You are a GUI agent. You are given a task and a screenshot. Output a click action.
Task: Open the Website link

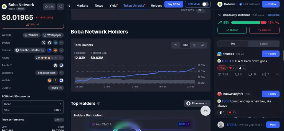(32, 35)
